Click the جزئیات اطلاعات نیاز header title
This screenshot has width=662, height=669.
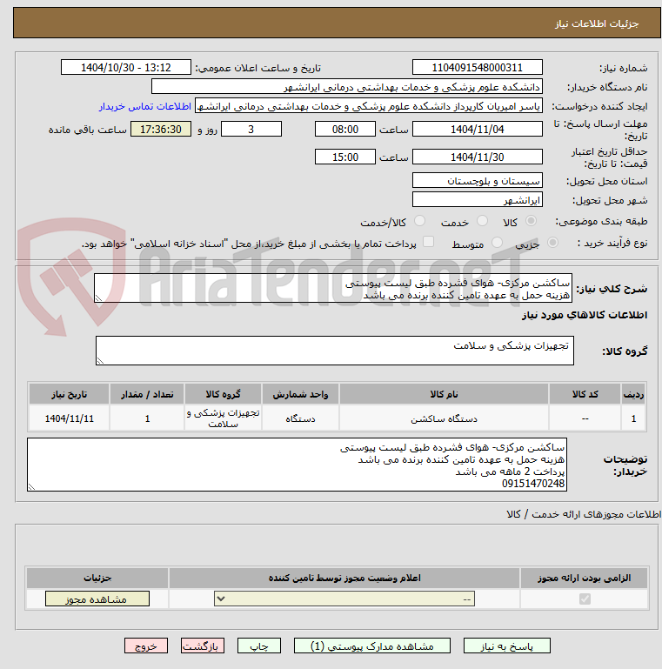(597, 23)
